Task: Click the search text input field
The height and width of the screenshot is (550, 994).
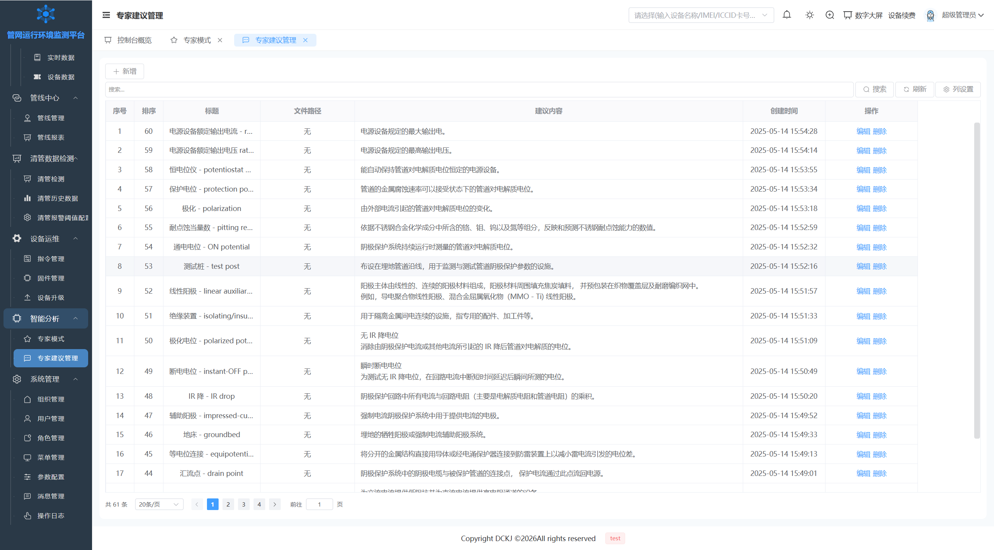Action: tap(479, 89)
